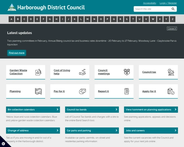This screenshot has height=147, width=184.
Task: Open the Pay for it link
Action: tap(59, 91)
